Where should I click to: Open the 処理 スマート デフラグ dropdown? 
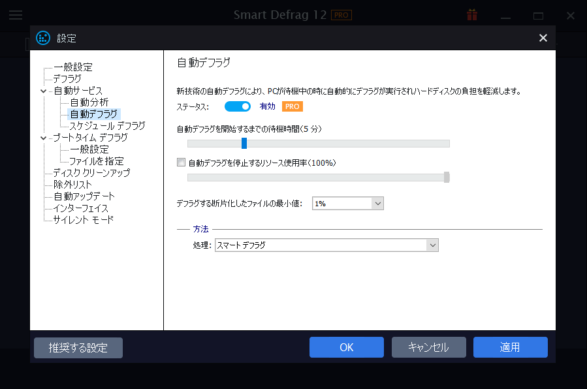tap(326, 245)
